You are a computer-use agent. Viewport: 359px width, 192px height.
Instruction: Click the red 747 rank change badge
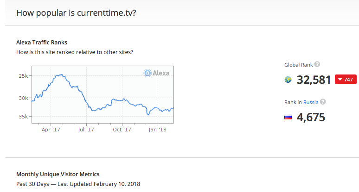(x=346, y=80)
